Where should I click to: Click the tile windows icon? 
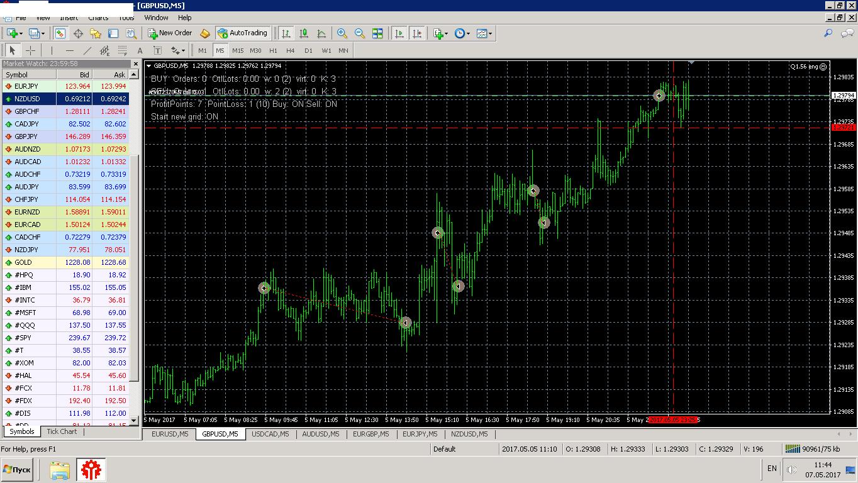377,33
